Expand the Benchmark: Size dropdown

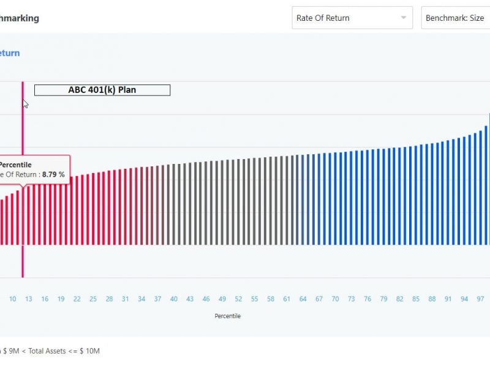click(455, 18)
